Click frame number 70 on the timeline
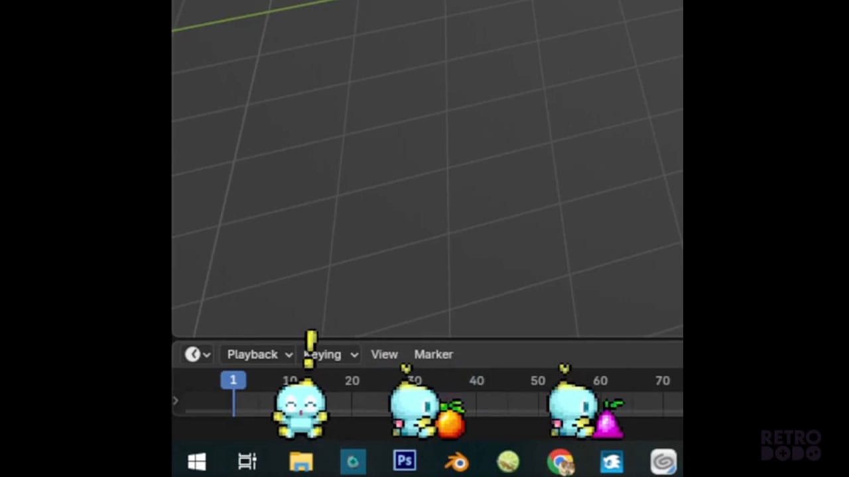Screen dimensions: 849x477 click(x=663, y=381)
